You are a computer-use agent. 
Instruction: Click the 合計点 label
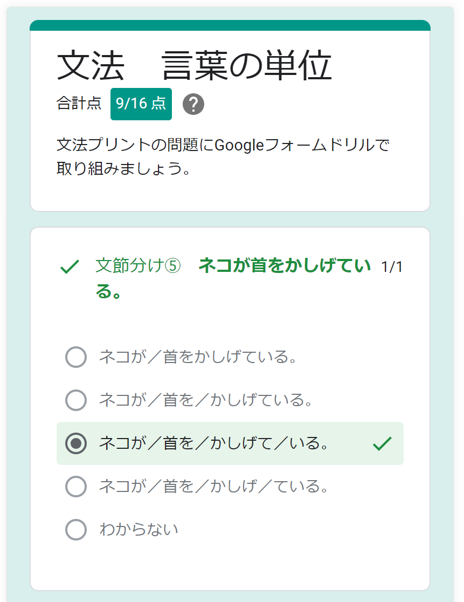79,104
